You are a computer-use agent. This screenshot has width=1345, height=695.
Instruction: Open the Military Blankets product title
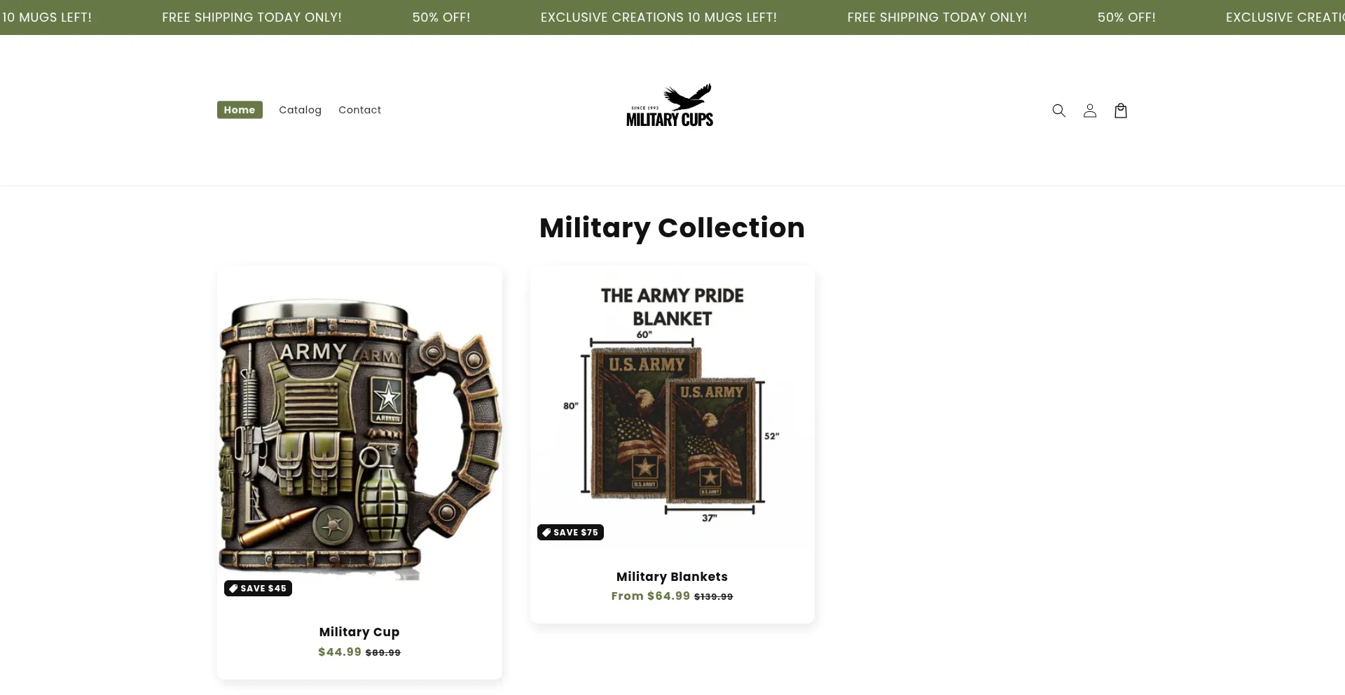pos(672,577)
